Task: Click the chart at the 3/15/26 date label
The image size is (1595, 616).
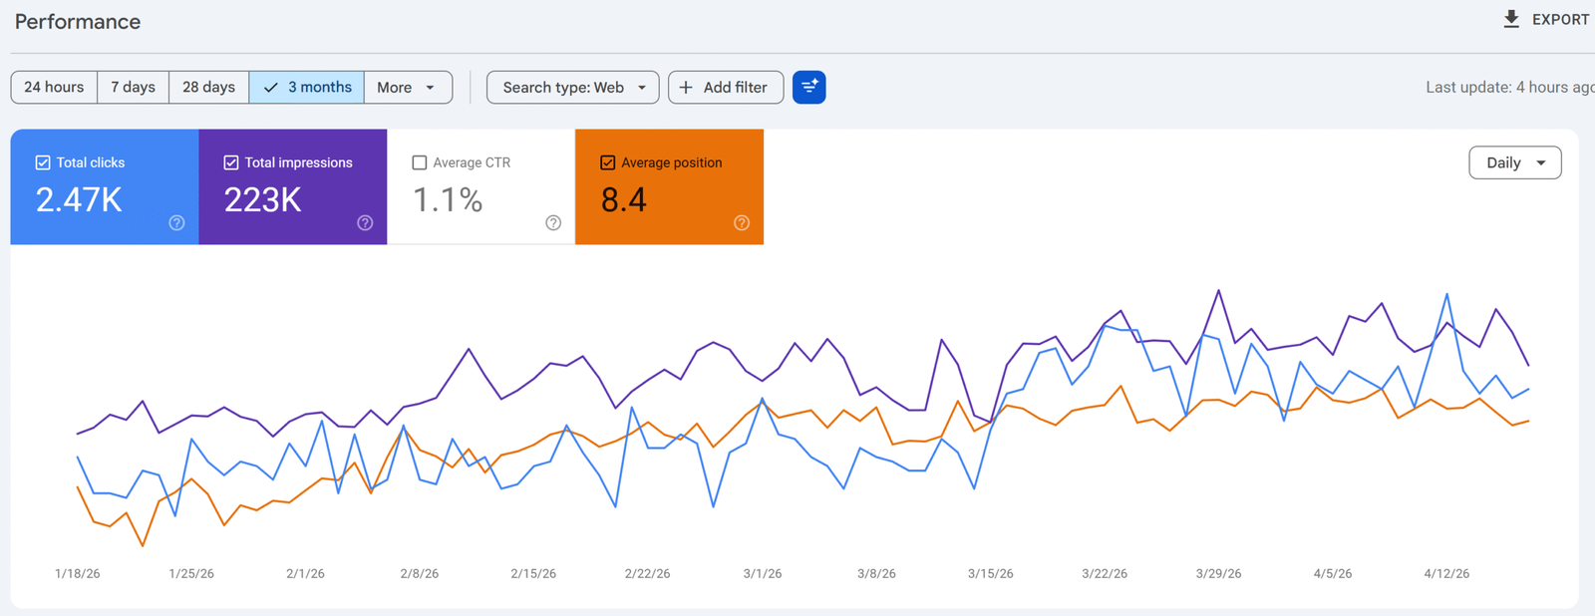Action: pos(990,573)
